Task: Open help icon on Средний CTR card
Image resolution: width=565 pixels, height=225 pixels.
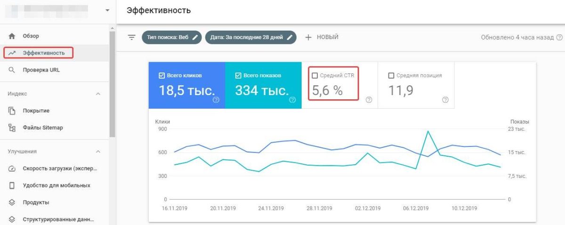Action: coord(369,100)
